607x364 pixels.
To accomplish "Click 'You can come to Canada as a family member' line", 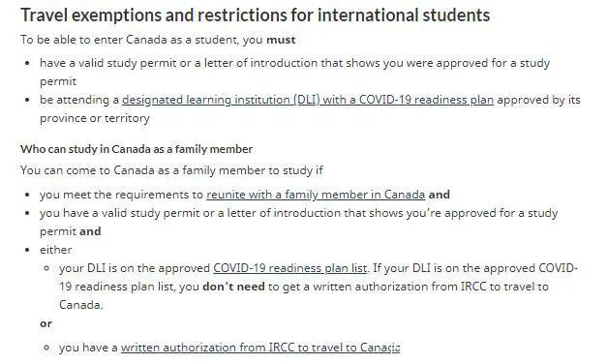I will [171, 170].
